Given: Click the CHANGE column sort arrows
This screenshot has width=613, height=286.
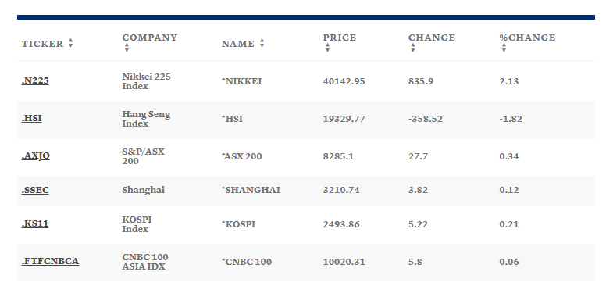Looking at the screenshot, I should point(413,48).
